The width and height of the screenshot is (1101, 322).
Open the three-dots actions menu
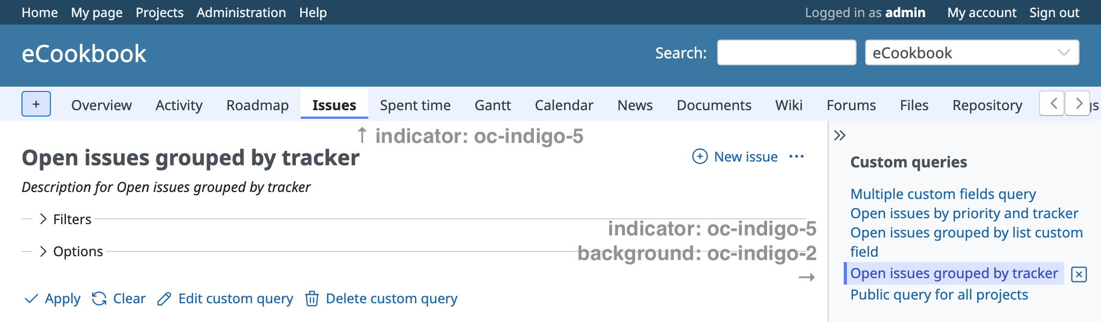coord(797,156)
